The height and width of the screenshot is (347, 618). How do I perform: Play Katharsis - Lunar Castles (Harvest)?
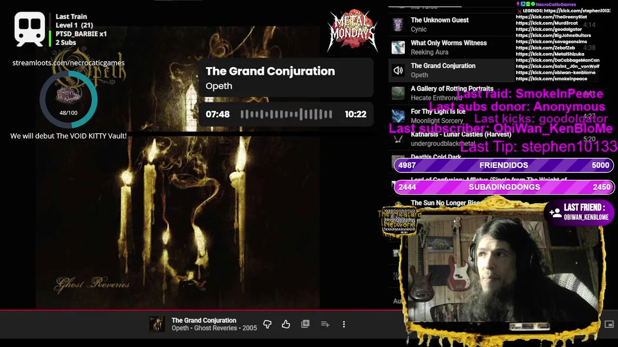461,134
